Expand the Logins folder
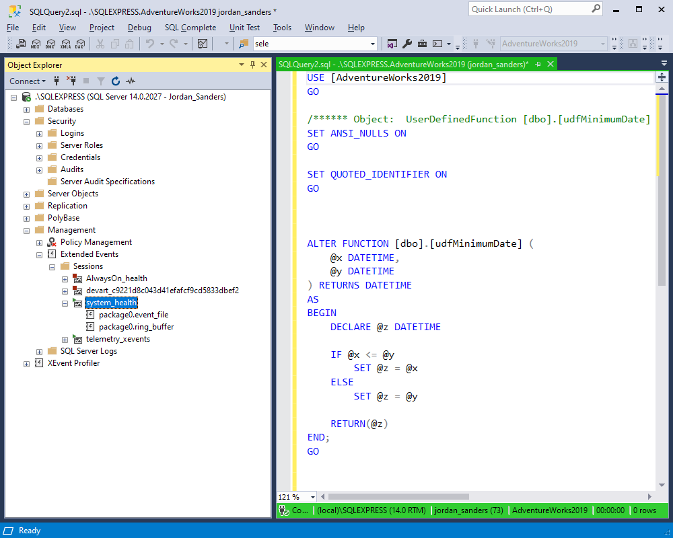This screenshot has height=538, width=673. [x=40, y=134]
